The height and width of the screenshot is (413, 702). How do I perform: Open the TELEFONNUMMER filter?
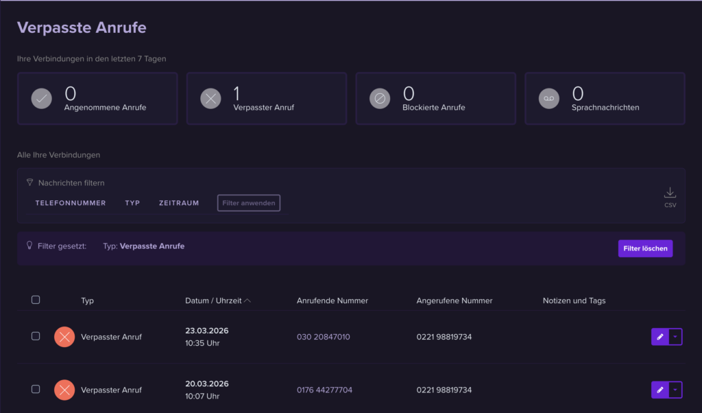click(x=71, y=203)
